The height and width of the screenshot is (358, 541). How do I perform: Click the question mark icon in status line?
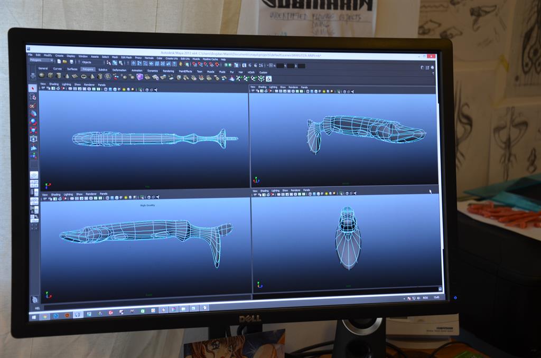click(x=174, y=64)
